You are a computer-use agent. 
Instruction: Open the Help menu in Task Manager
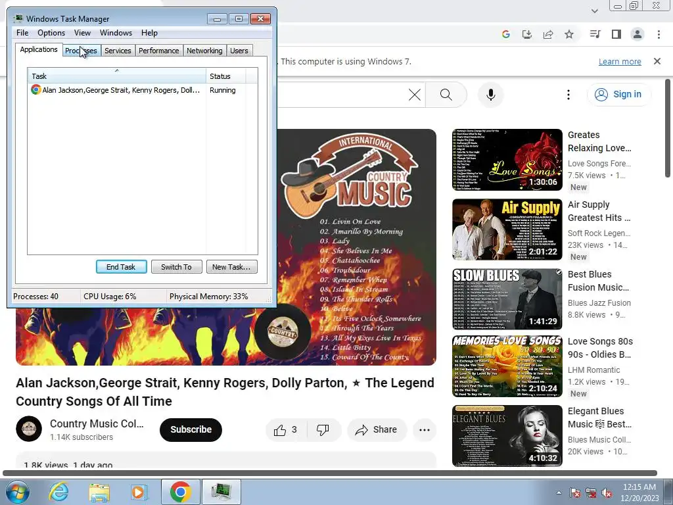pyautogui.click(x=149, y=33)
